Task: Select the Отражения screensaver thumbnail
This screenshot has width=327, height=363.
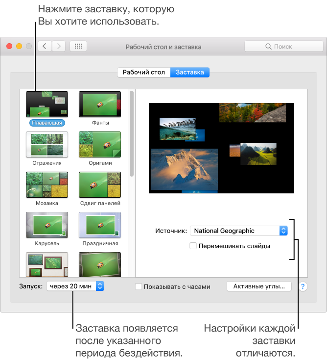Action: point(47,144)
